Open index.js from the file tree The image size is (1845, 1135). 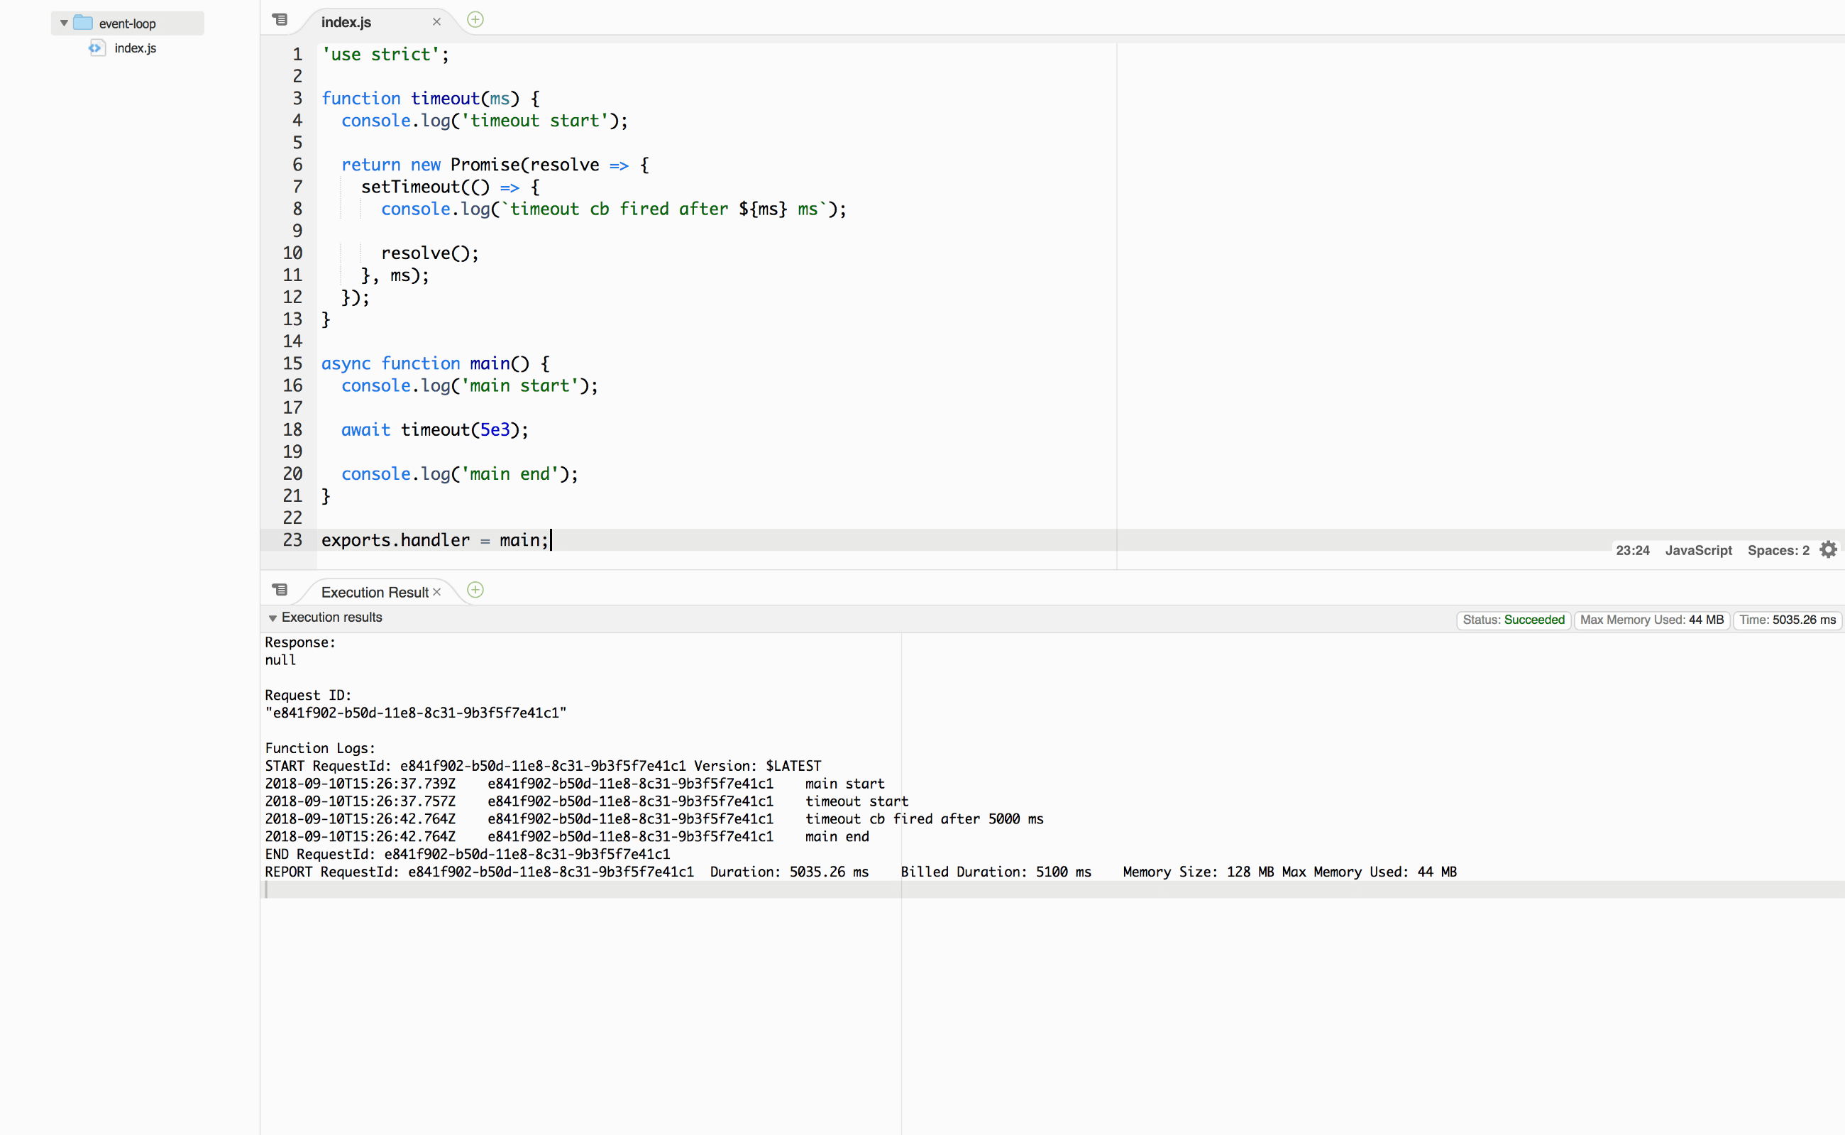click(x=135, y=48)
